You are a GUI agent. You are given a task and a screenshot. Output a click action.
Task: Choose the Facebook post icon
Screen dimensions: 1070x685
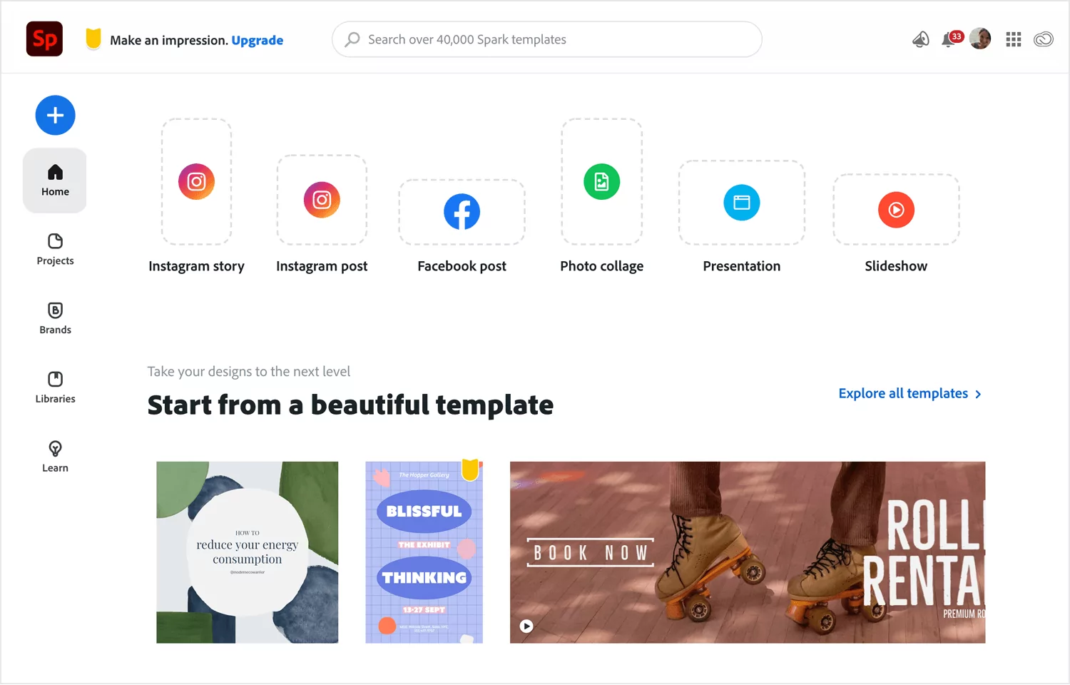pyautogui.click(x=462, y=212)
